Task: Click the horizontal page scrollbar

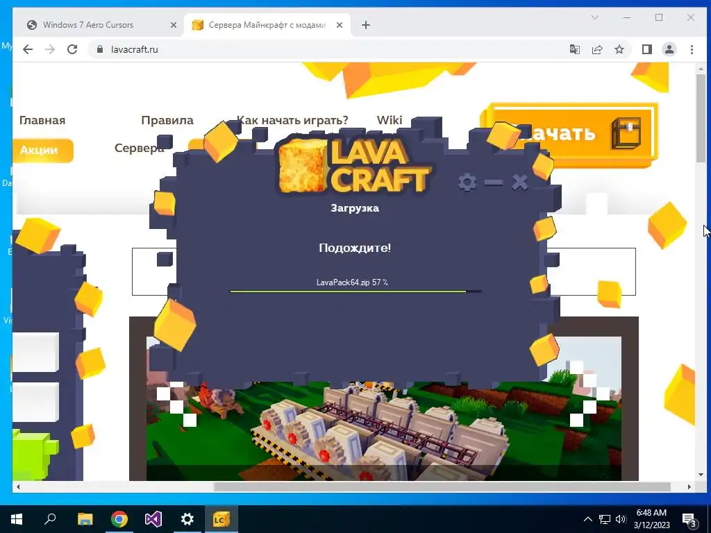Action: 442,487
